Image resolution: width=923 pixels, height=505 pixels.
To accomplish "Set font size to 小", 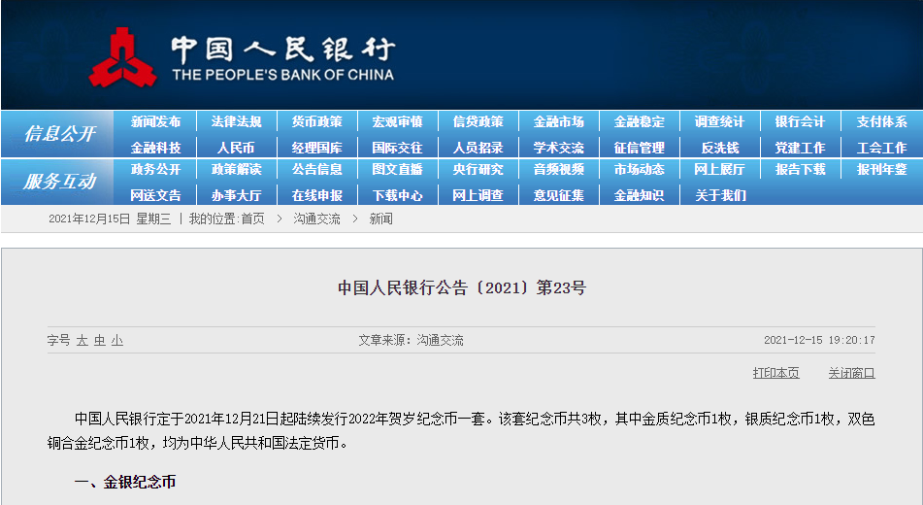I will coord(117,341).
